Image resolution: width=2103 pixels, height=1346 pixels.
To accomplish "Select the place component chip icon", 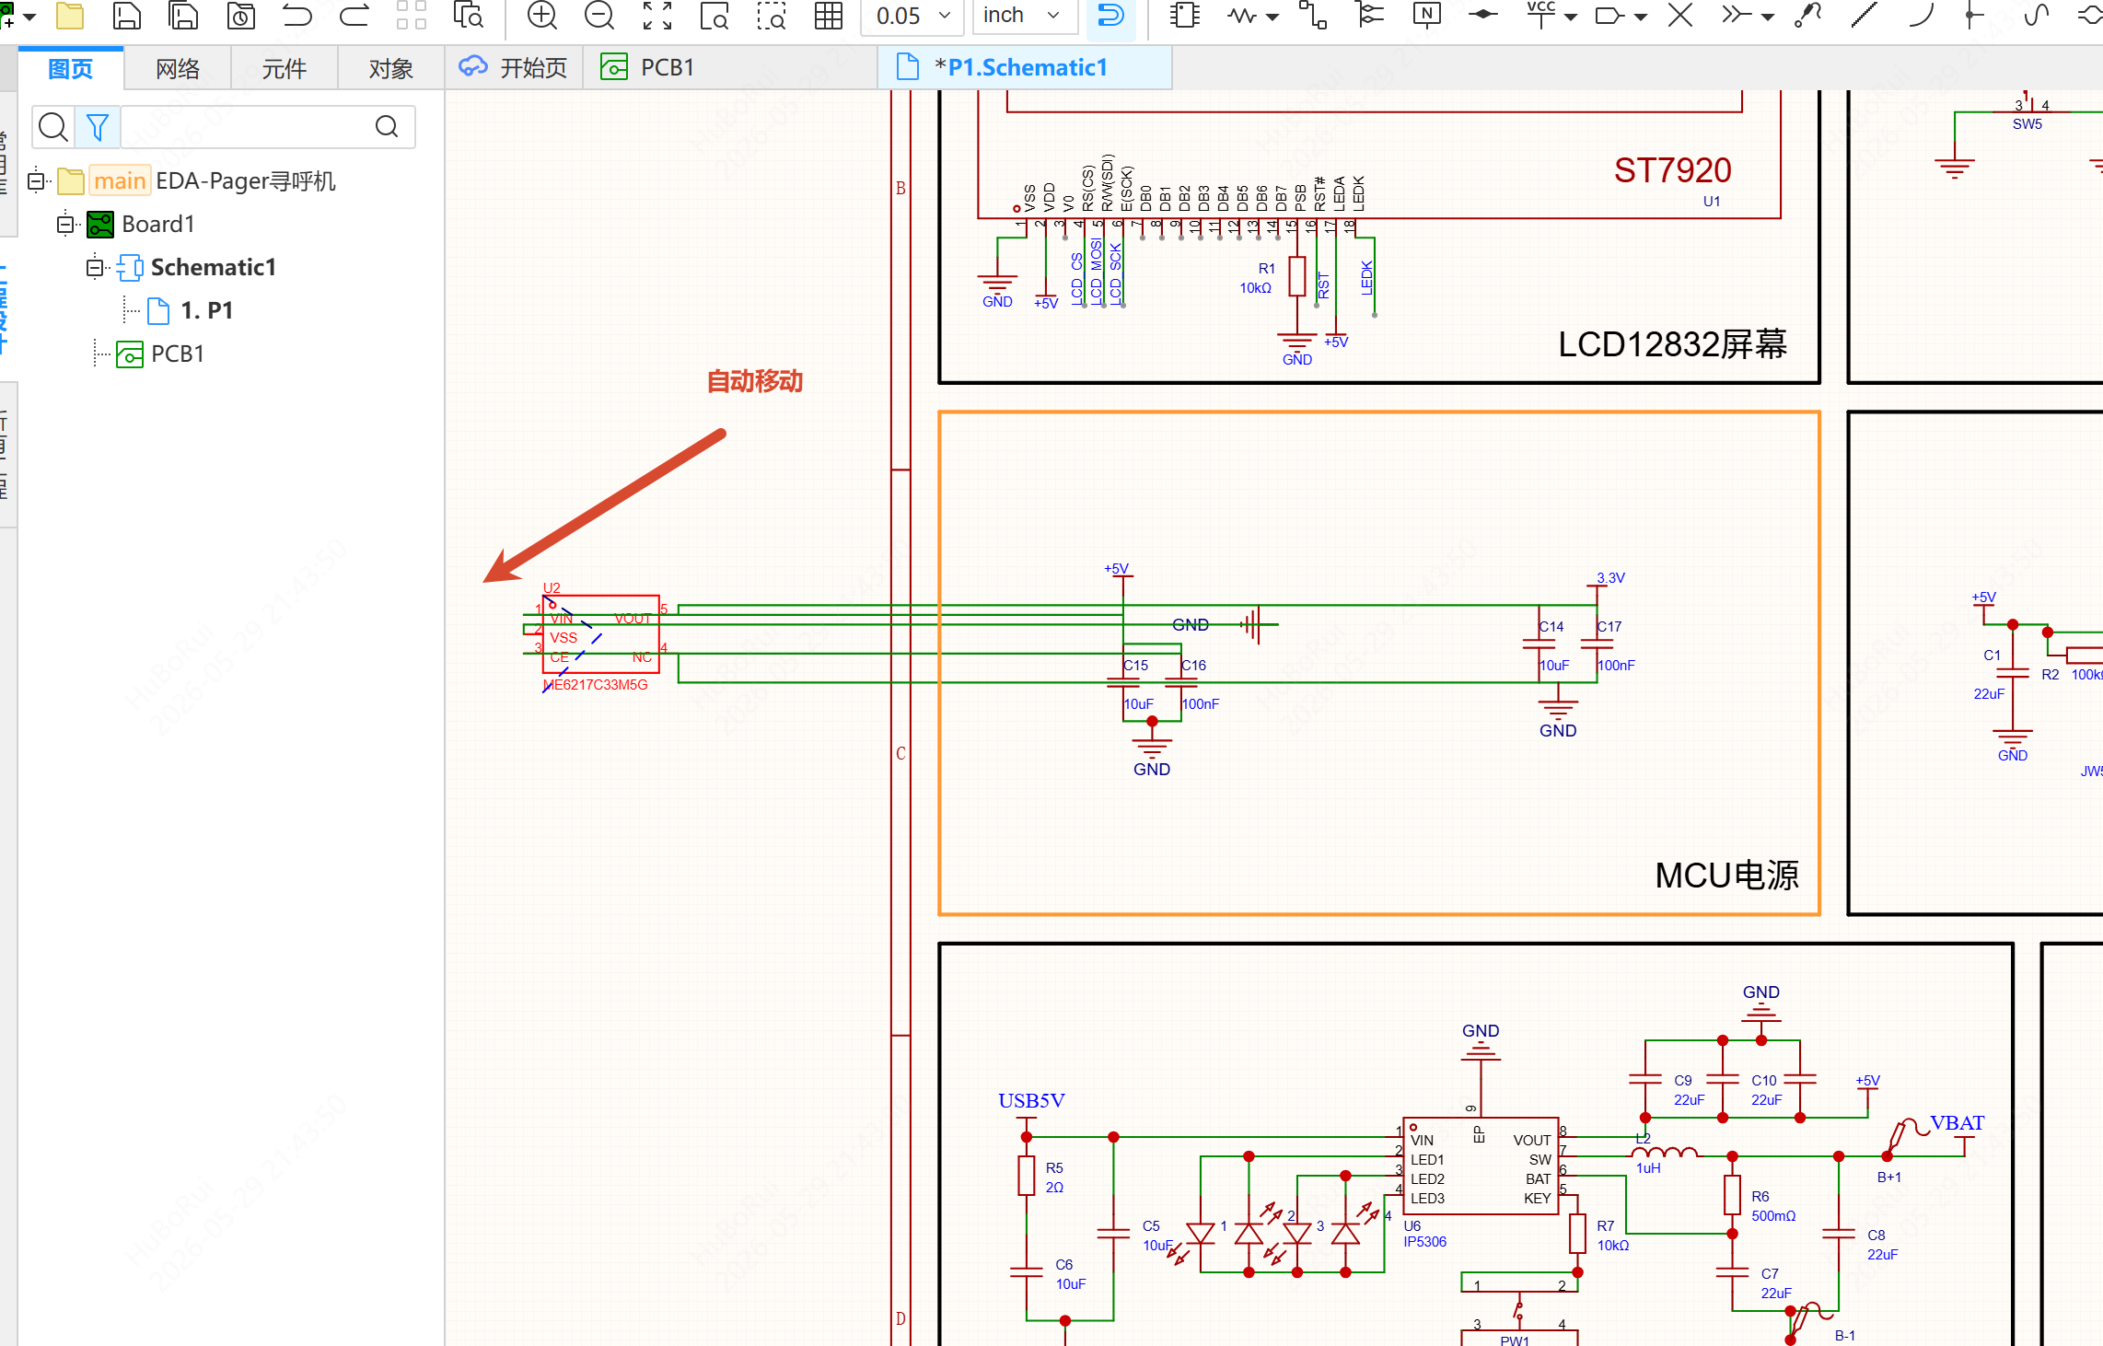I will pyautogui.click(x=1184, y=16).
